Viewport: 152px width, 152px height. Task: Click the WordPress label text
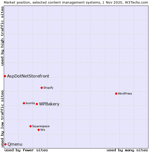(x=125, y=93)
